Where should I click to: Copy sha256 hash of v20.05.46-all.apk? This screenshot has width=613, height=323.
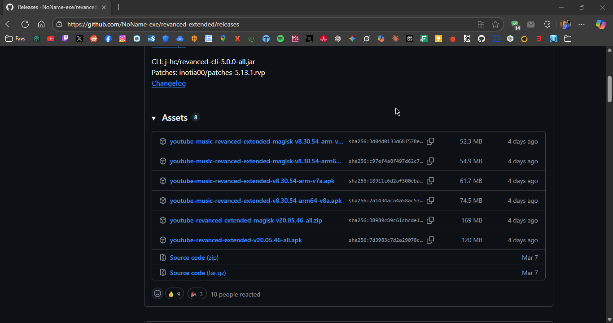point(430,240)
